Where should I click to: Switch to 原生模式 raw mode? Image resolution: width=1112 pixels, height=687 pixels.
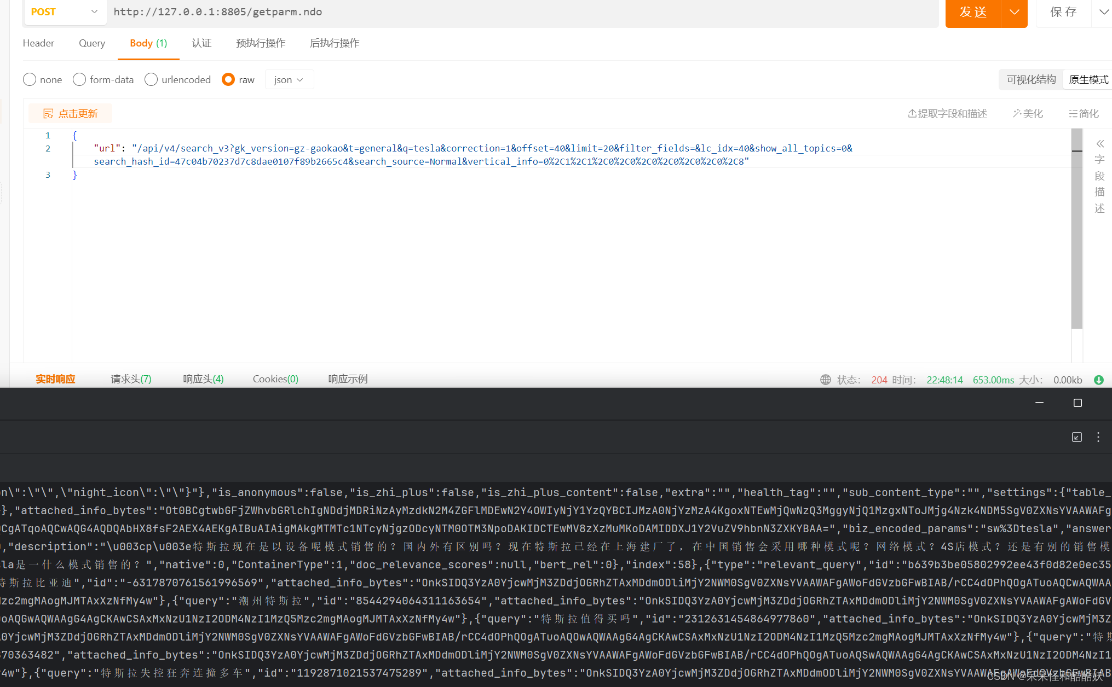1088,80
